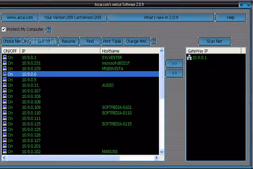Open help icon next to Protect My Computer
The width and height of the screenshot is (253, 169).
pyautogui.click(x=48, y=30)
